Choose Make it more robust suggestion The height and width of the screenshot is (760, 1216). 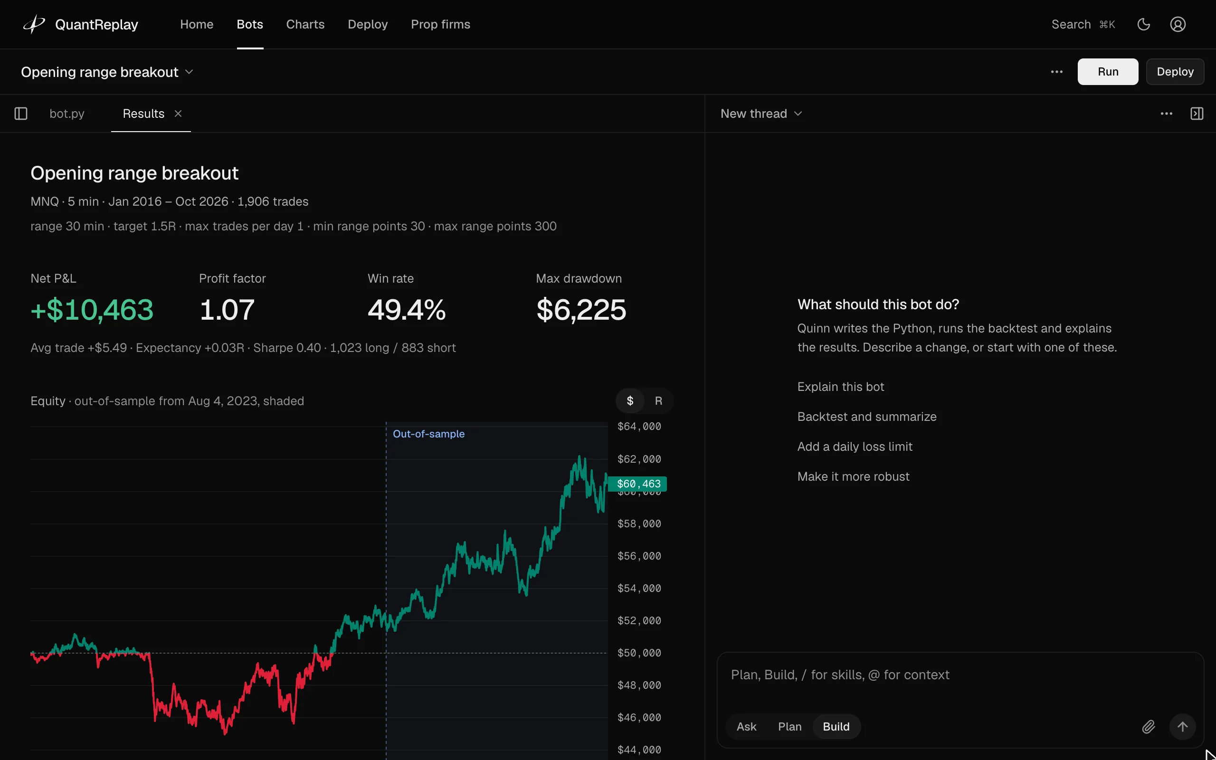click(853, 477)
